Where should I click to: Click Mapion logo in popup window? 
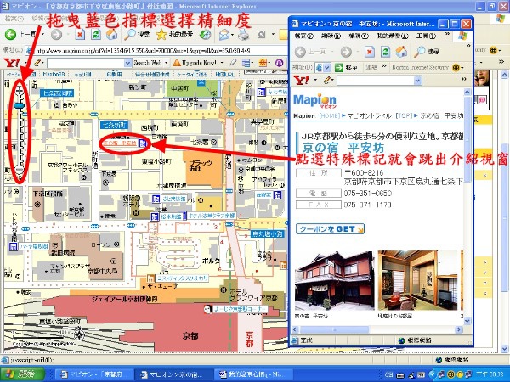pos(314,101)
